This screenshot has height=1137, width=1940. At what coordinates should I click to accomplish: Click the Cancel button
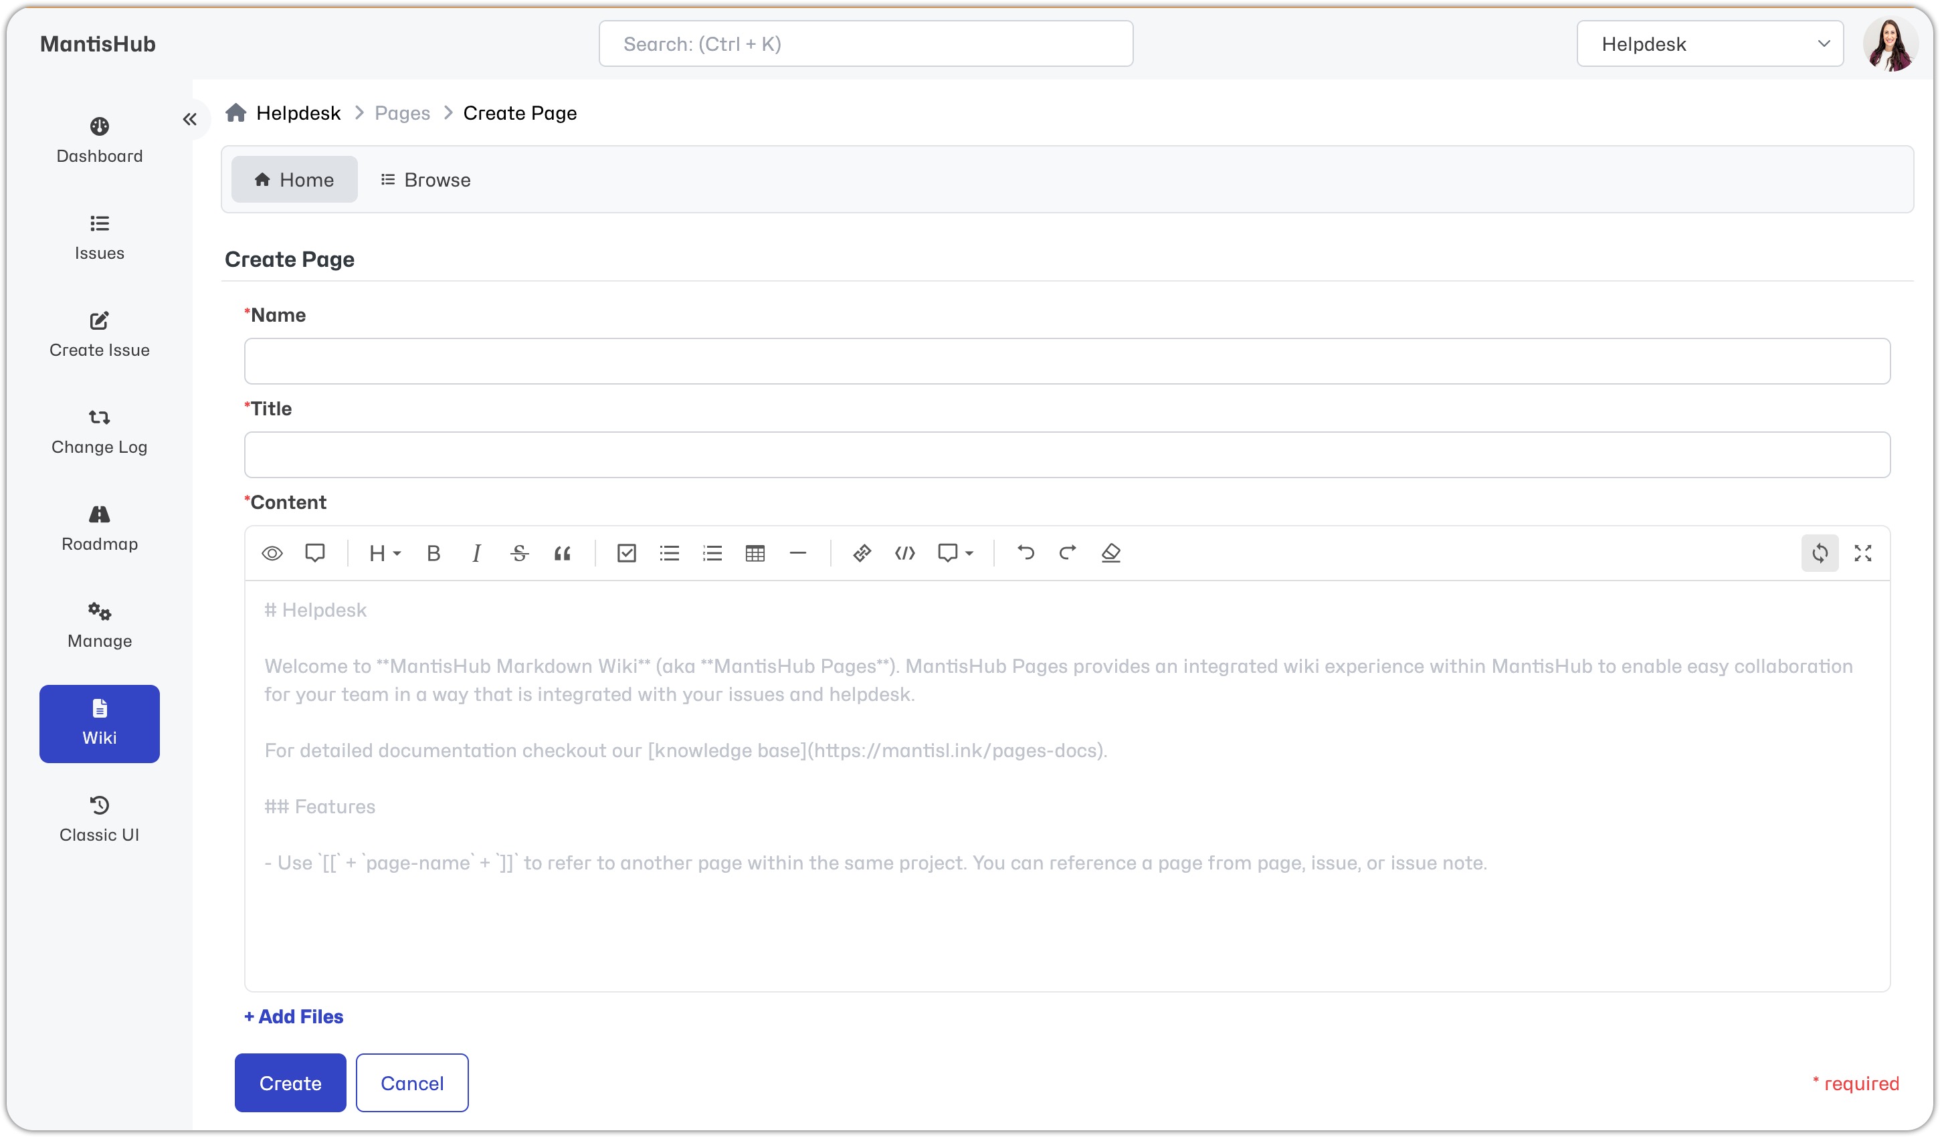[412, 1083]
